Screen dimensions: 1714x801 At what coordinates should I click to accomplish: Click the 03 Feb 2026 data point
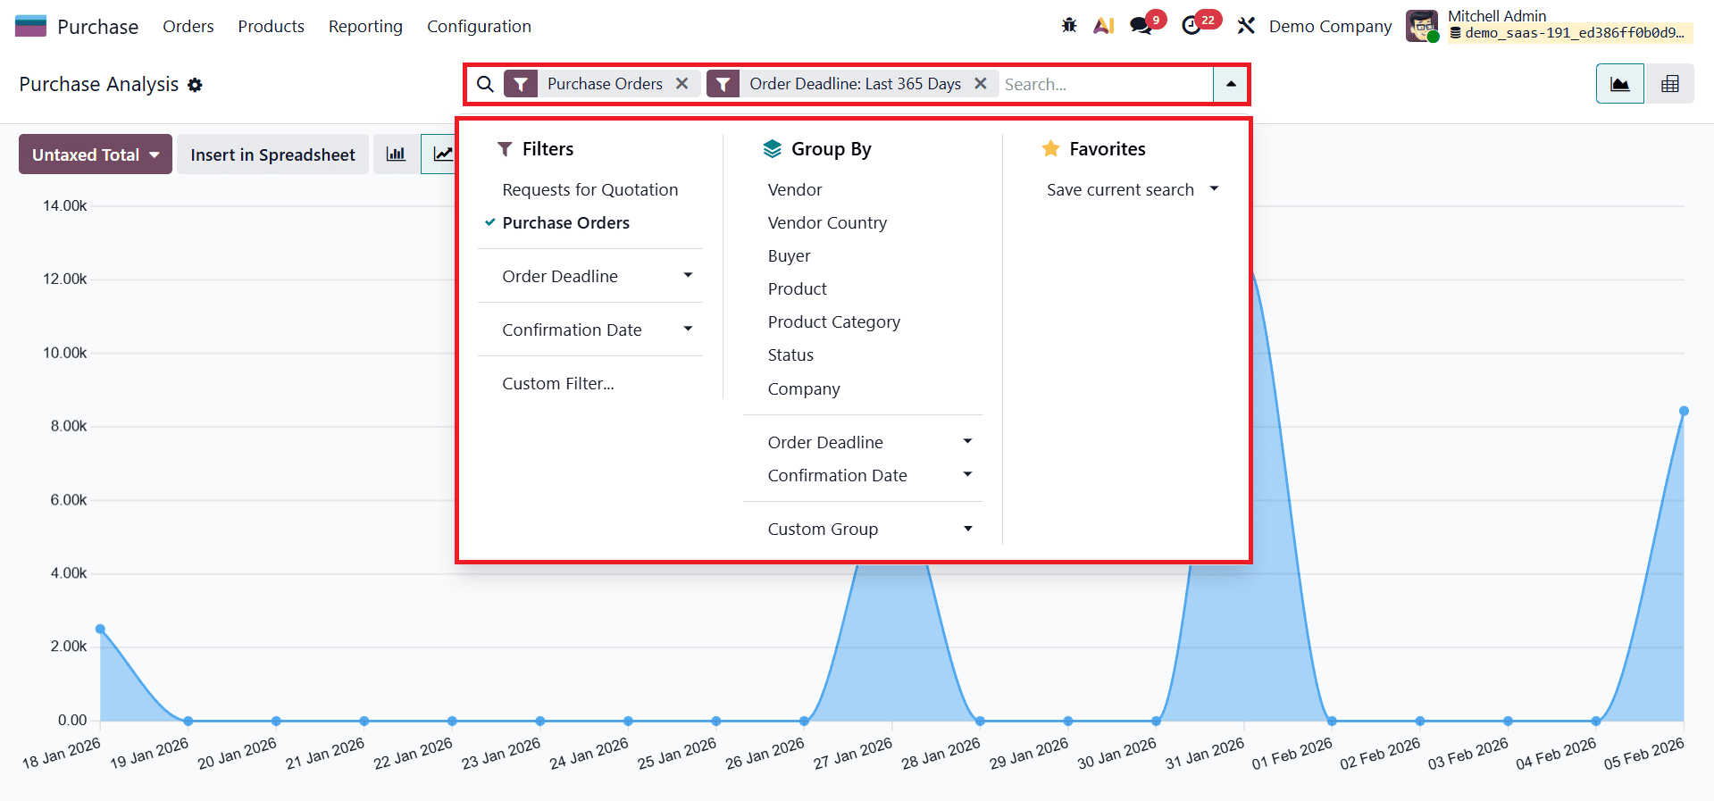(1508, 721)
